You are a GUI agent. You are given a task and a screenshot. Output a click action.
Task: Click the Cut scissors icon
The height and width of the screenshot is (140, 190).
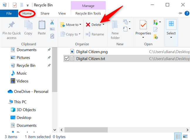(52, 22)
